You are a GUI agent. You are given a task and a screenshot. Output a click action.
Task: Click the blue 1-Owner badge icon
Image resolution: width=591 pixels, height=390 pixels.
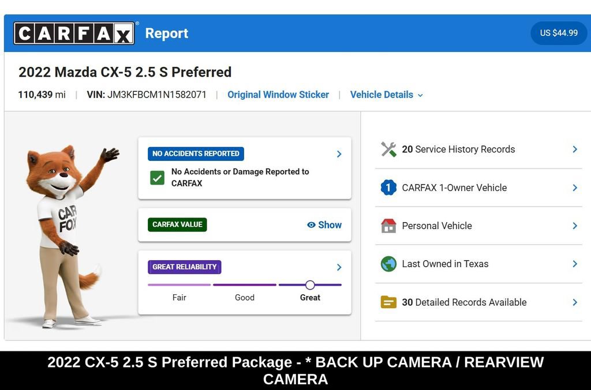pos(388,187)
